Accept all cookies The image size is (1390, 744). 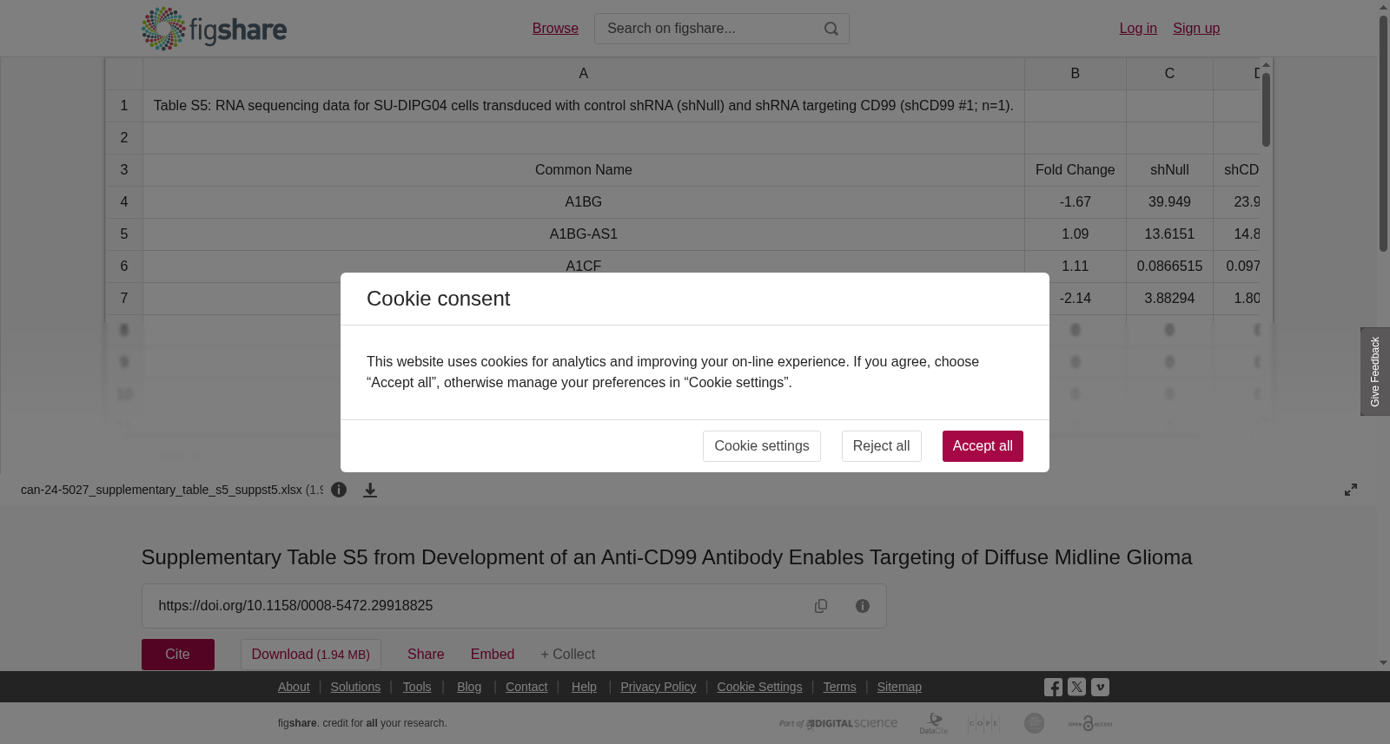(x=983, y=446)
